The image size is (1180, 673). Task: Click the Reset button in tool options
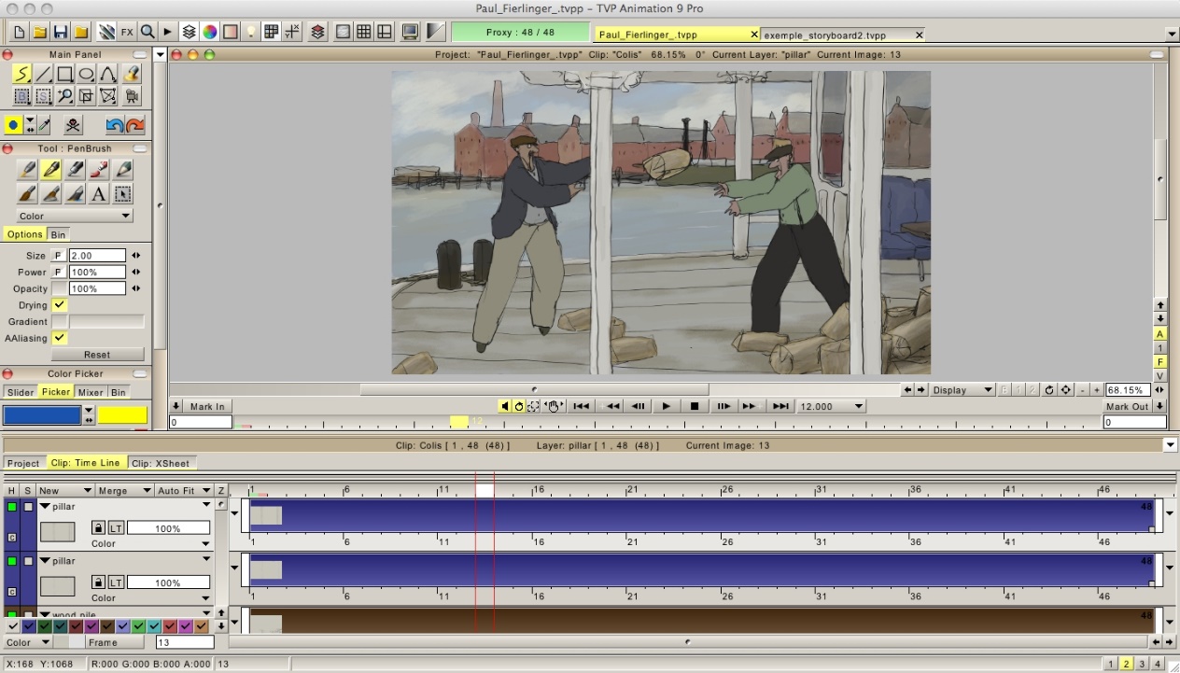(97, 355)
